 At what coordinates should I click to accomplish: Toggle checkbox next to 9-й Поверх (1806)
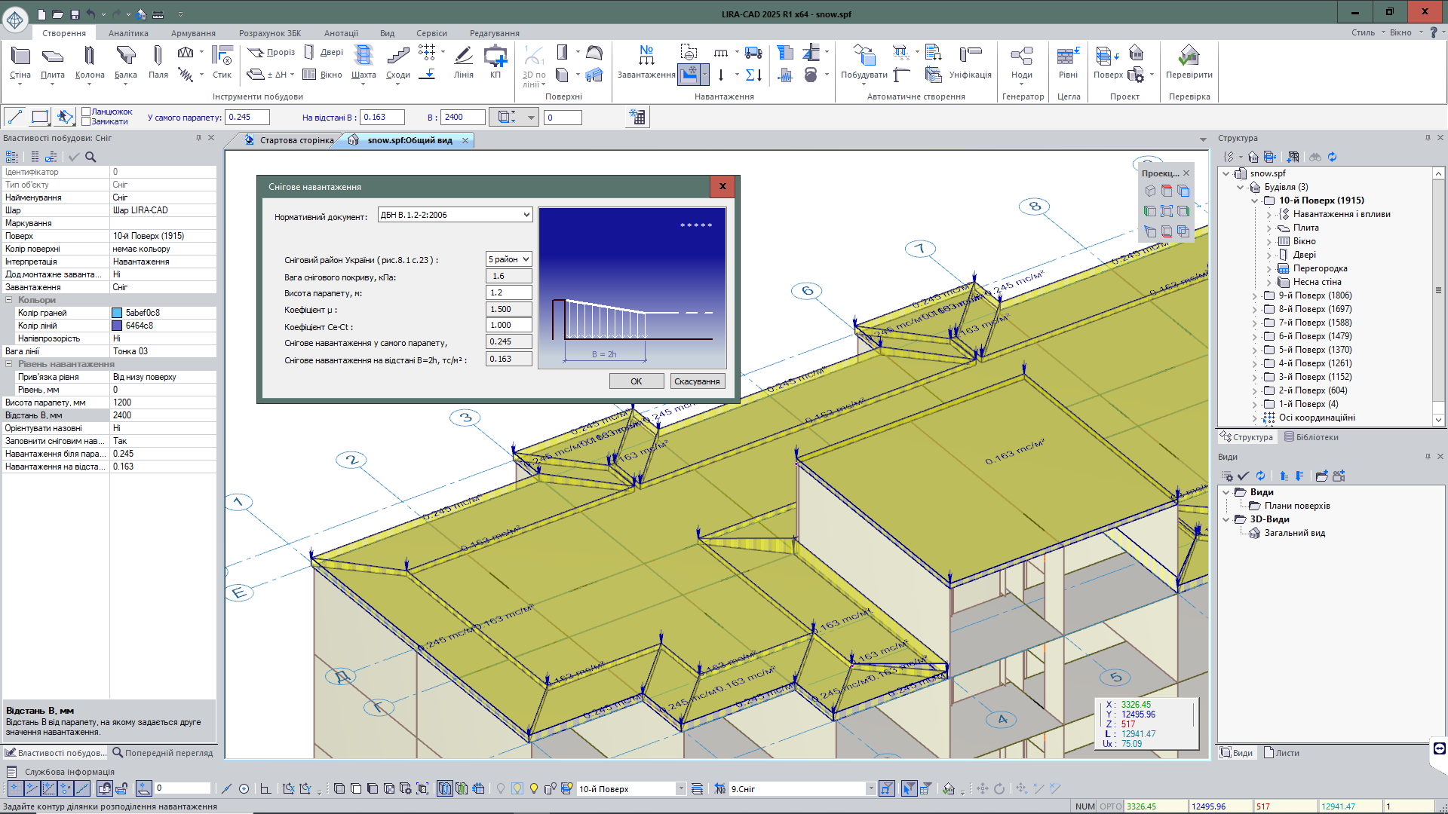1269,295
